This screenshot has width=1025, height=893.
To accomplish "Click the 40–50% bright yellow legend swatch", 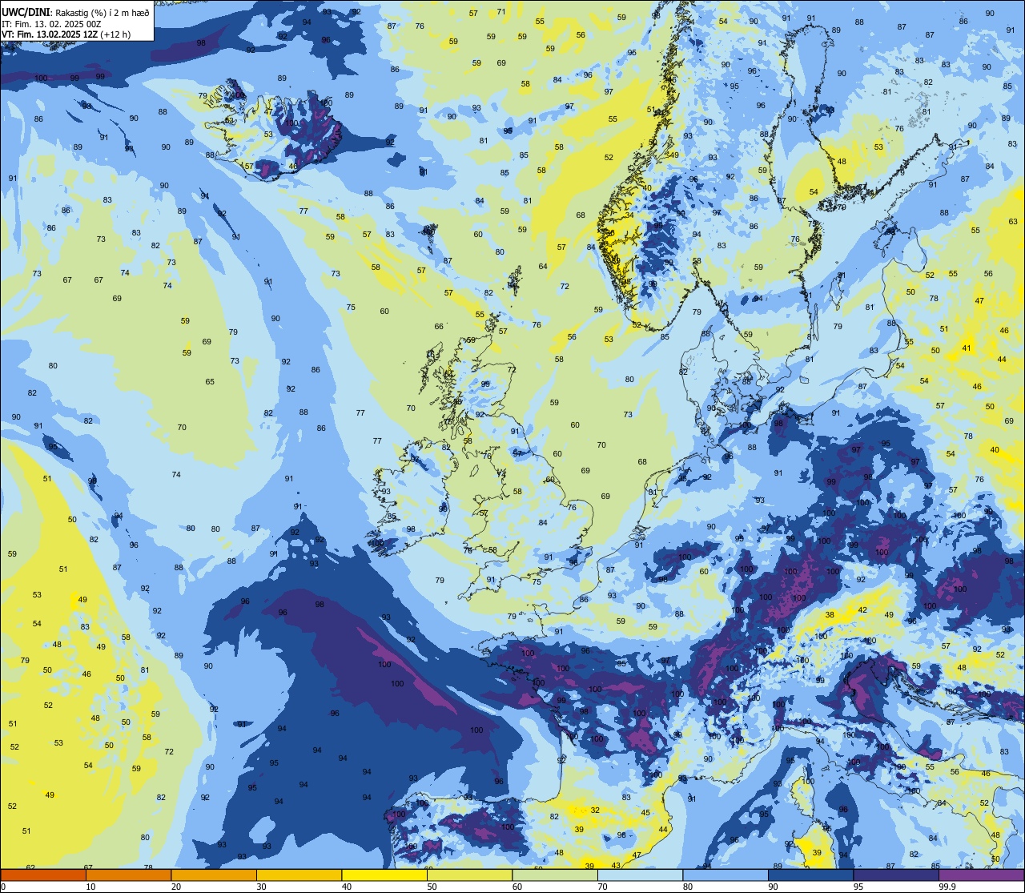I will click(384, 875).
